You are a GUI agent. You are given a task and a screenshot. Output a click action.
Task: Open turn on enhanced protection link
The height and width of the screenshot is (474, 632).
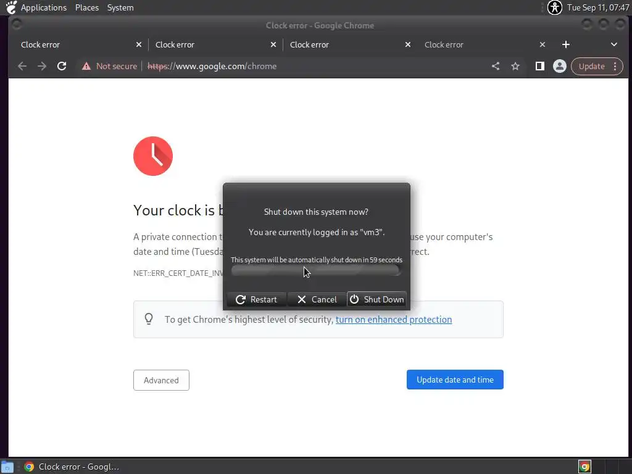click(x=394, y=319)
